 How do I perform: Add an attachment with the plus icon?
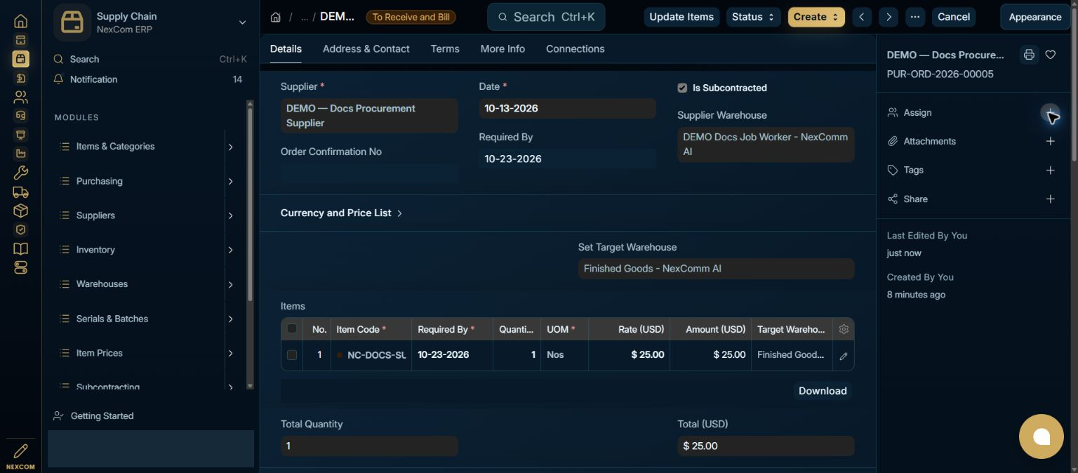[x=1051, y=141]
